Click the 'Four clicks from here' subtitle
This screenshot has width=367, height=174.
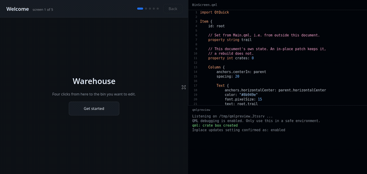click(x=94, y=94)
